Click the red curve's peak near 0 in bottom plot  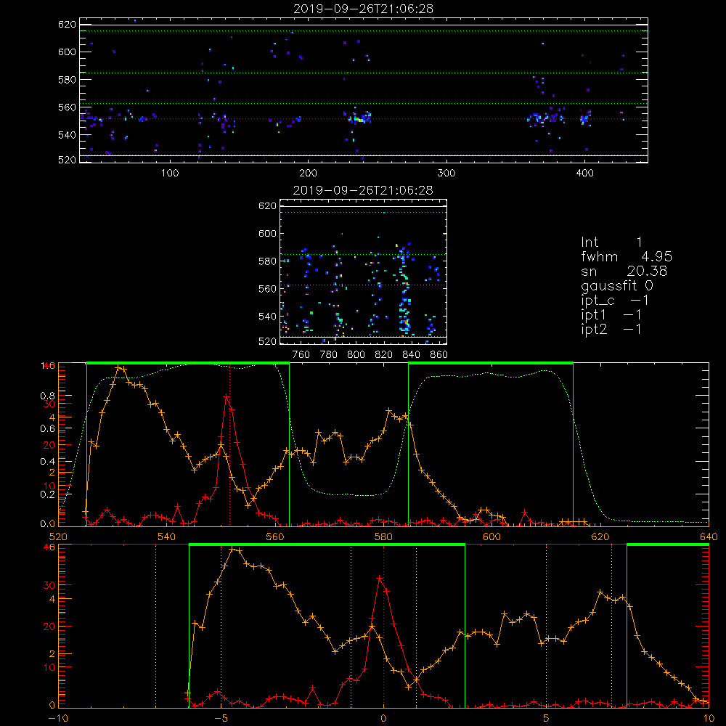point(380,579)
